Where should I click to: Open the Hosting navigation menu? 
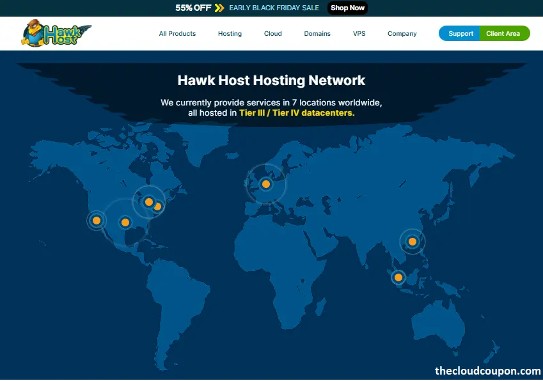coord(230,33)
